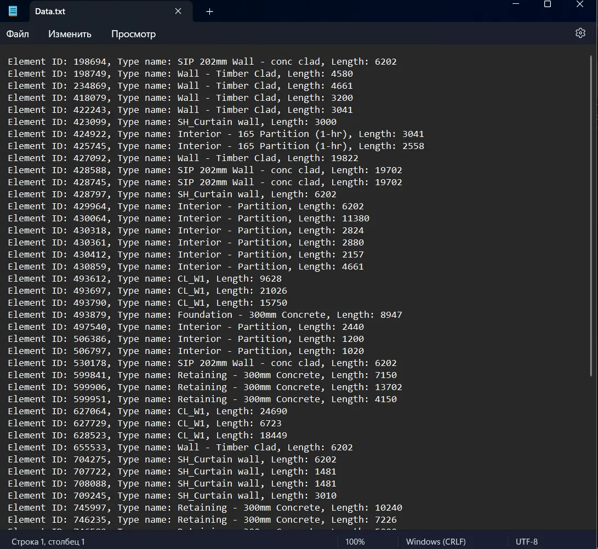Click line with Element ID 198749

pos(180,73)
